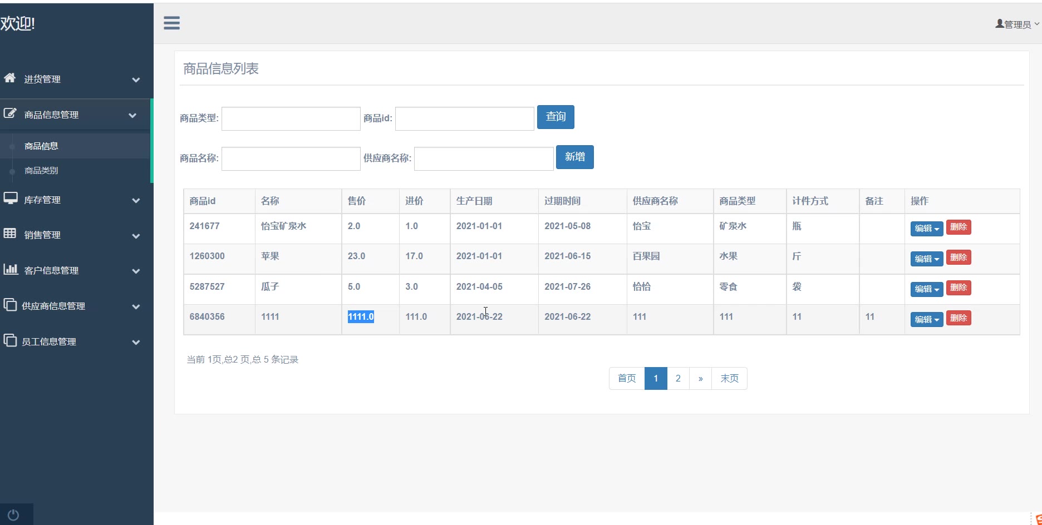
Task: Delete the 怡宝矿泉水 row with 删除
Action: click(959, 227)
